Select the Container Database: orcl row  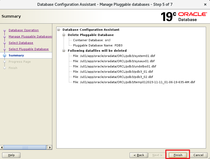92,40
